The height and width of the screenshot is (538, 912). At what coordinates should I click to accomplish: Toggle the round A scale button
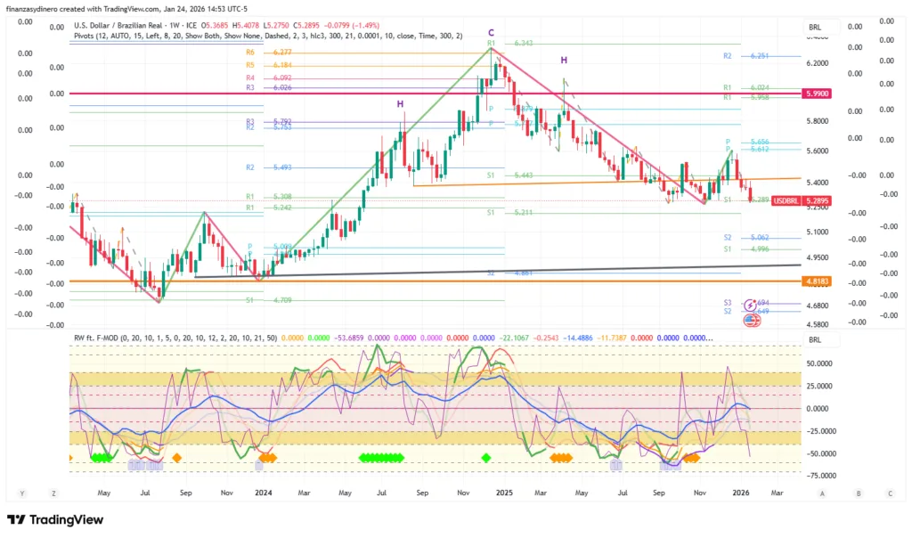[822, 493]
